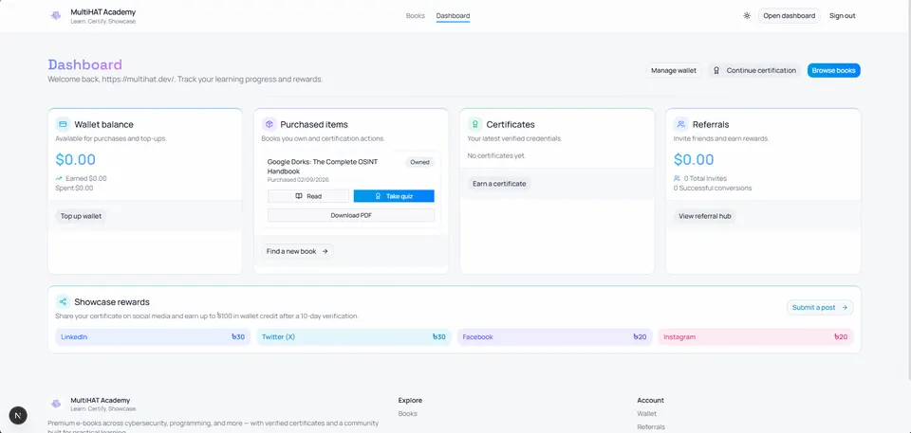This screenshot has width=911, height=433.
Task: Open the Books nav tab
Action: point(416,16)
